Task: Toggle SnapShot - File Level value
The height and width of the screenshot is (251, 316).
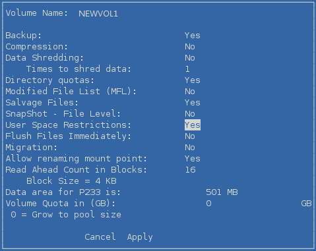Action: click(190, 114)
